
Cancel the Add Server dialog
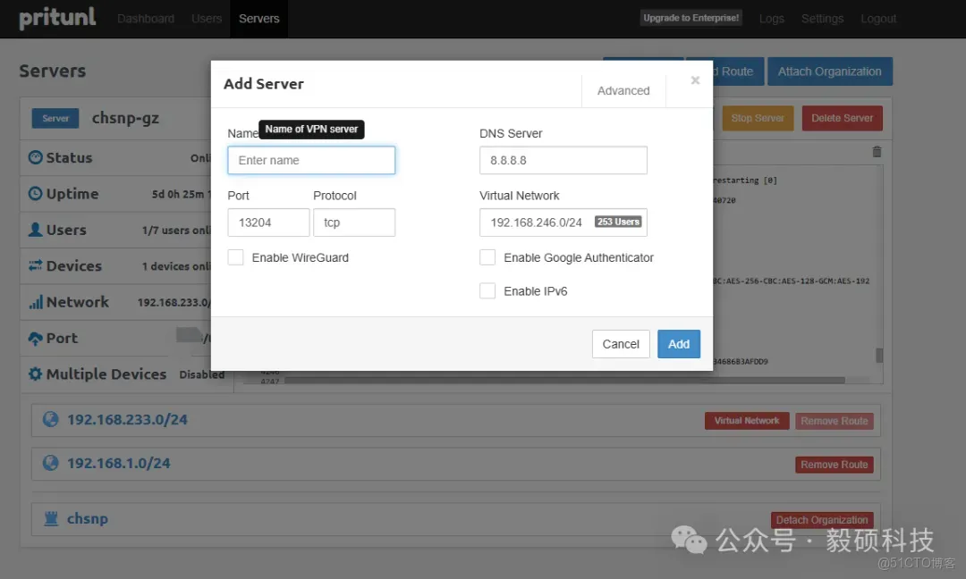tap(621, 343)
